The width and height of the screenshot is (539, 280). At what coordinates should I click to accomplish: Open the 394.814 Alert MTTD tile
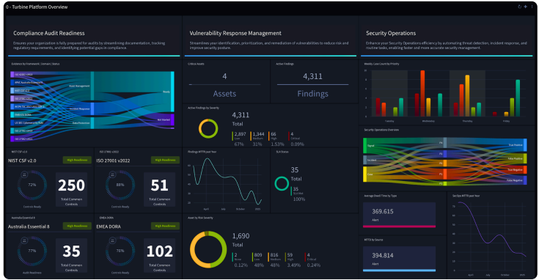(399, 259)
